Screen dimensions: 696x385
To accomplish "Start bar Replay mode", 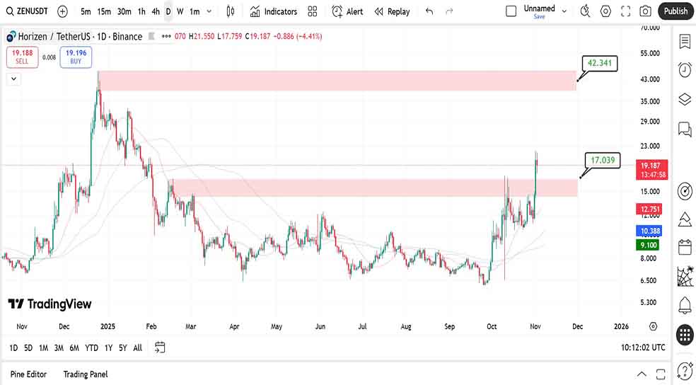I will (392, 11).
